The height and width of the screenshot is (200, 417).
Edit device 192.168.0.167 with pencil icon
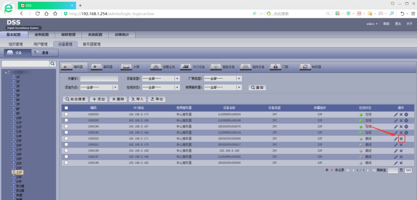[x=396, y=127]
